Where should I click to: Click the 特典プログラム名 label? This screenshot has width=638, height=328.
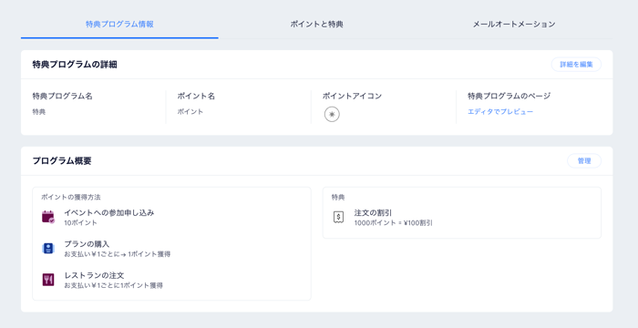(63, 96)
